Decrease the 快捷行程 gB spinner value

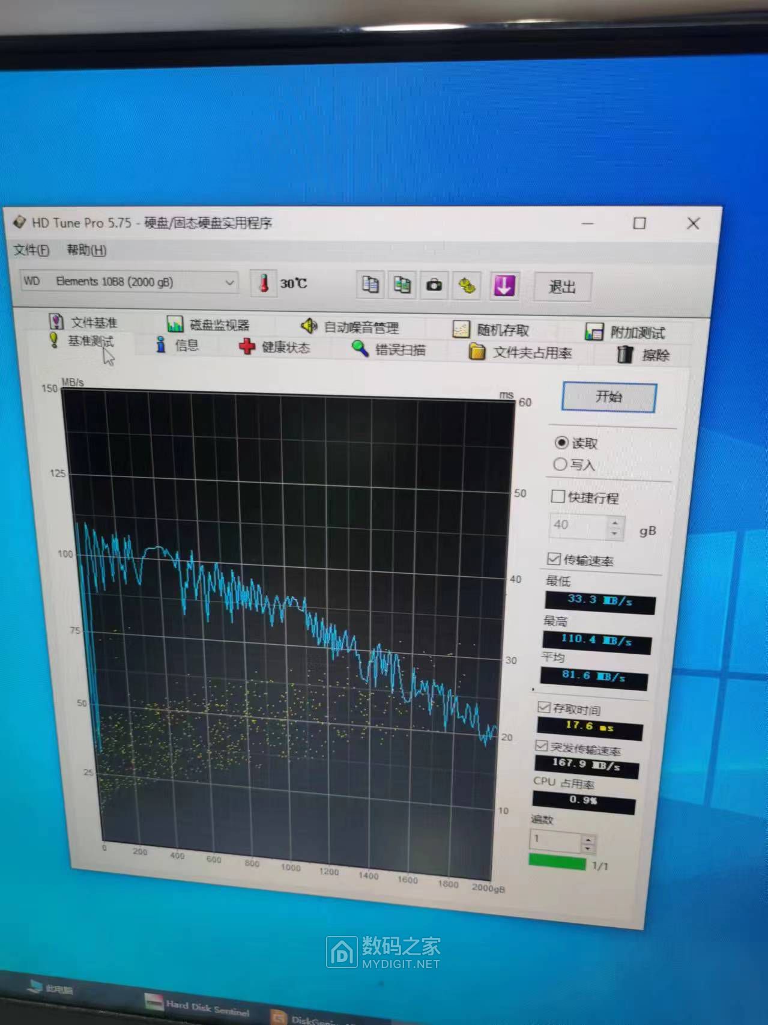click(614, 534)
